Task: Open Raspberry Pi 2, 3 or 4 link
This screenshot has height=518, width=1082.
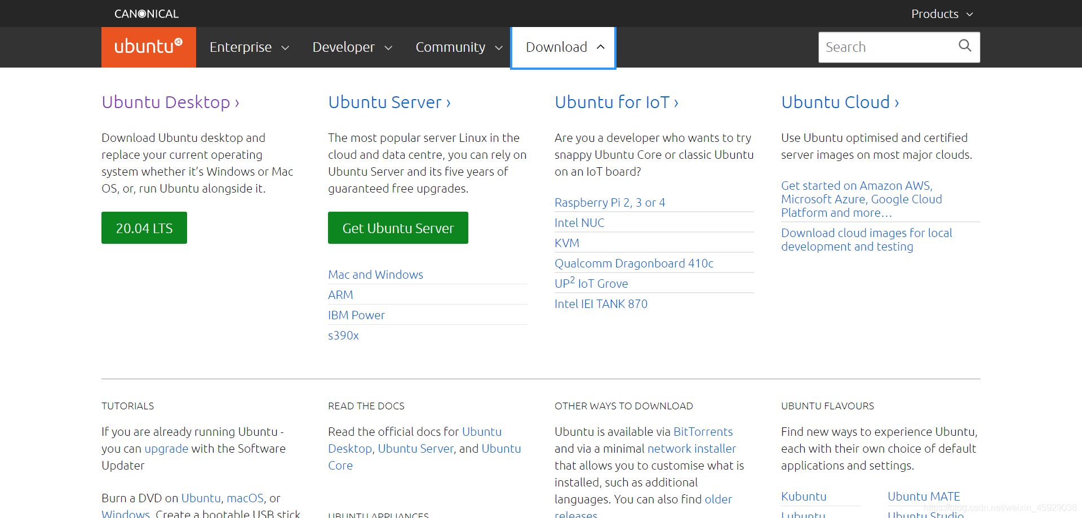Action: pos(610,203)
